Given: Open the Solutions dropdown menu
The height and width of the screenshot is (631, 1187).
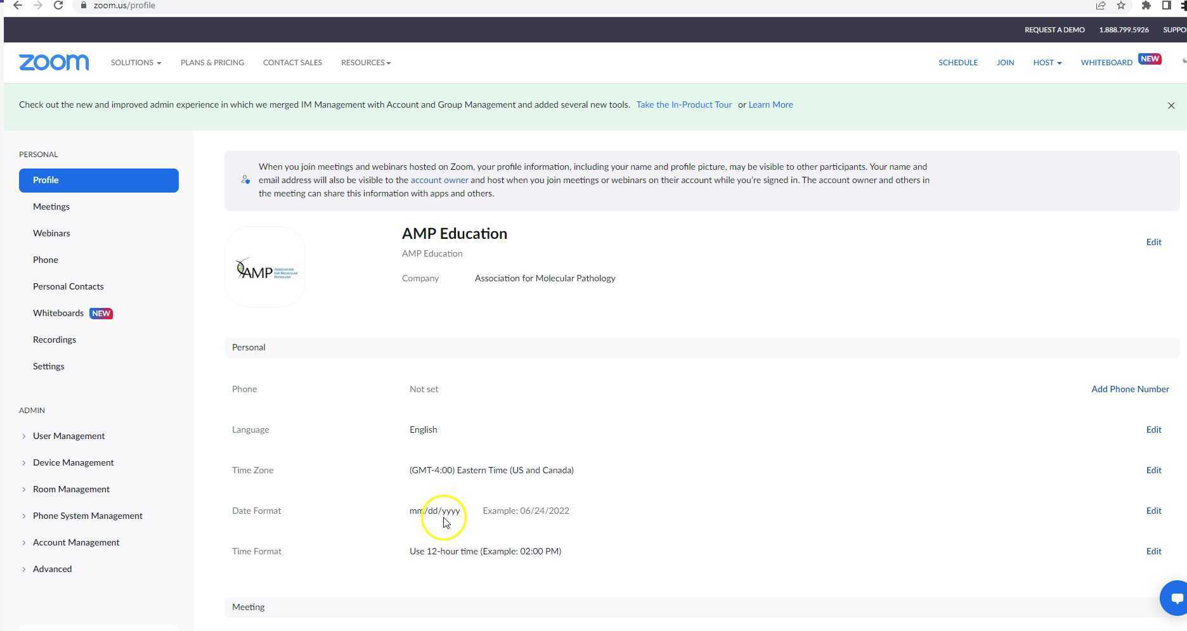Looking at the screenshot, I should coord(136,63).
